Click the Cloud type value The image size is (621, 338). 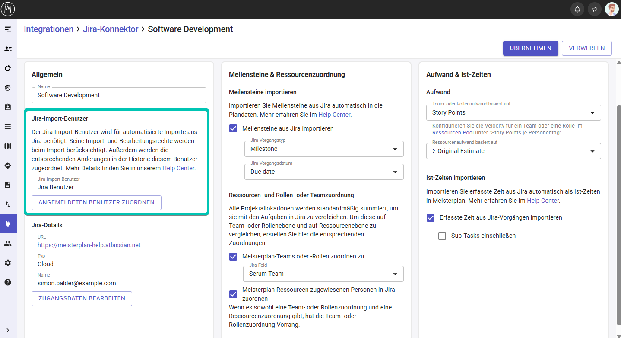coord(45,264)
